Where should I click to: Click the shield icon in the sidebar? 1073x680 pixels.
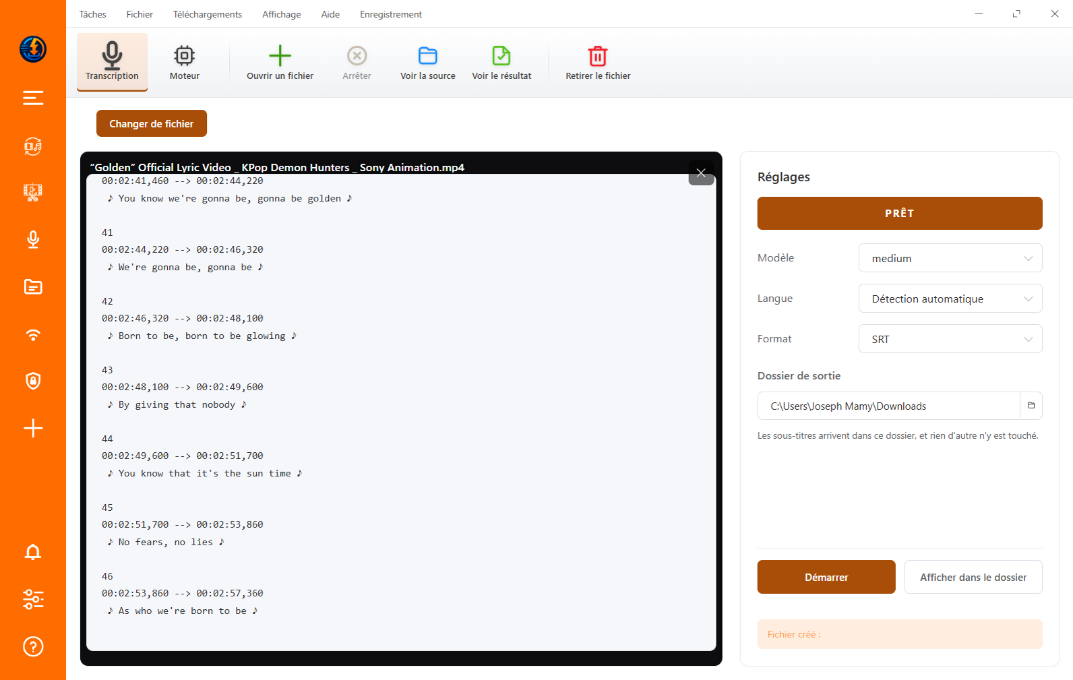33,381
